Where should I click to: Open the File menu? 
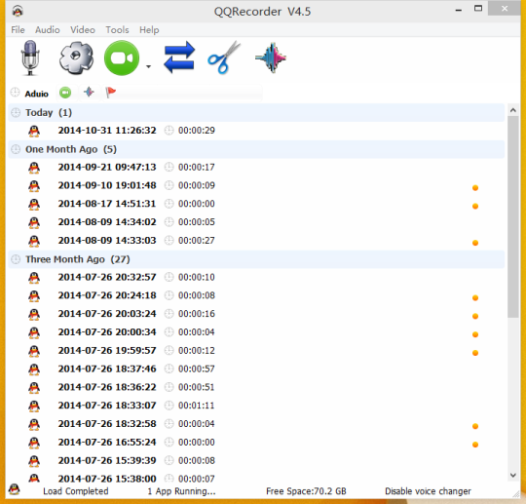(x=18, y=30)
